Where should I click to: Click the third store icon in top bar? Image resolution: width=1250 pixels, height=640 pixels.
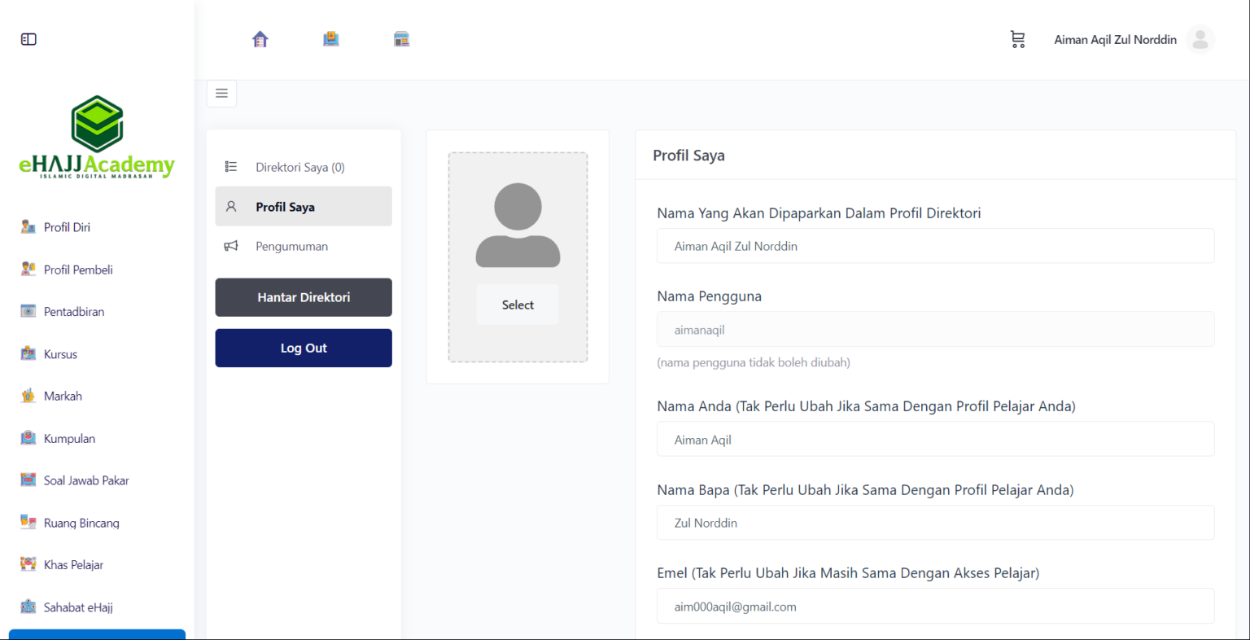point(401,39)
